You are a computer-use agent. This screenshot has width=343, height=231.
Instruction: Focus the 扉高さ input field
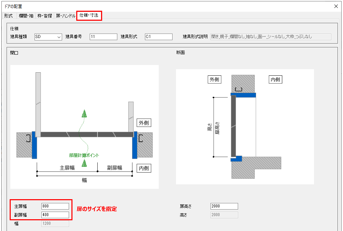[224, 206]
